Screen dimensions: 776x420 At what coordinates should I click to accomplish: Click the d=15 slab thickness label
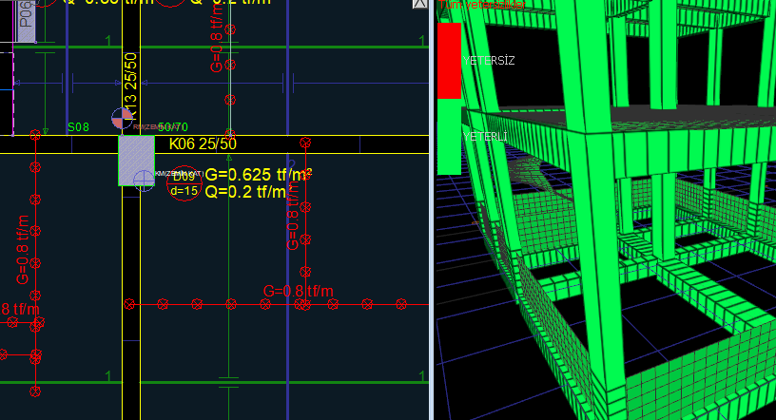point(184,191)
